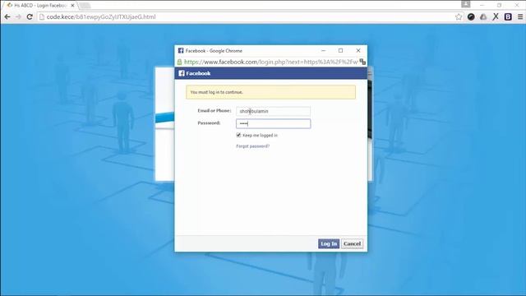Viewport: 526px width, 296px height.
Task: Click the Chrome user profile icon
Action: point(466,4)
